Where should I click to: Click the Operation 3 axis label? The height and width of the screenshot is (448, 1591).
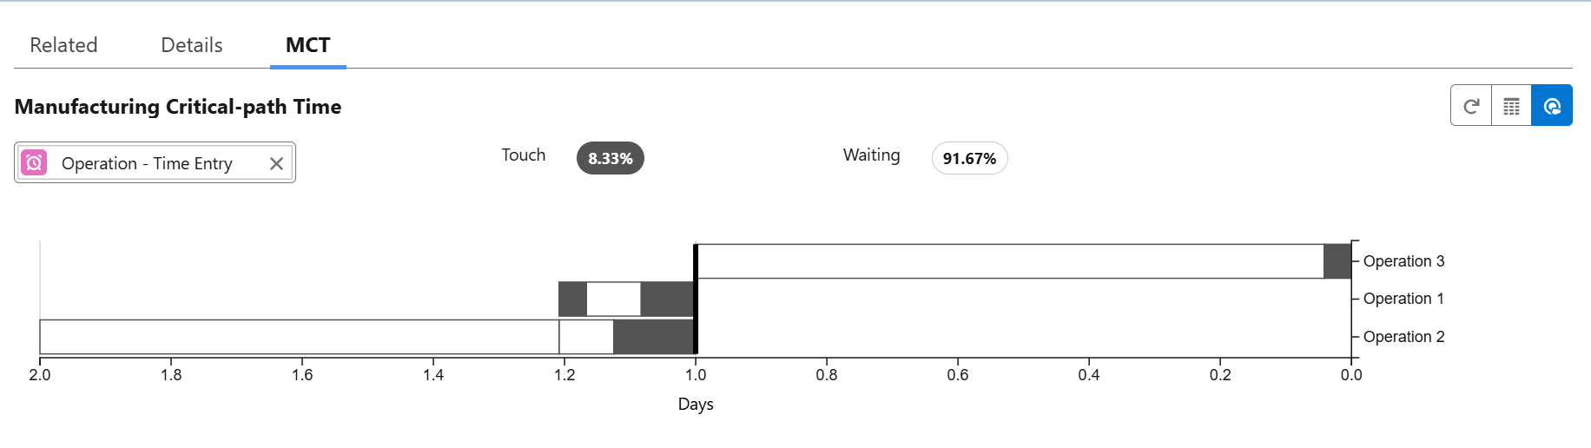point(1403,261)
